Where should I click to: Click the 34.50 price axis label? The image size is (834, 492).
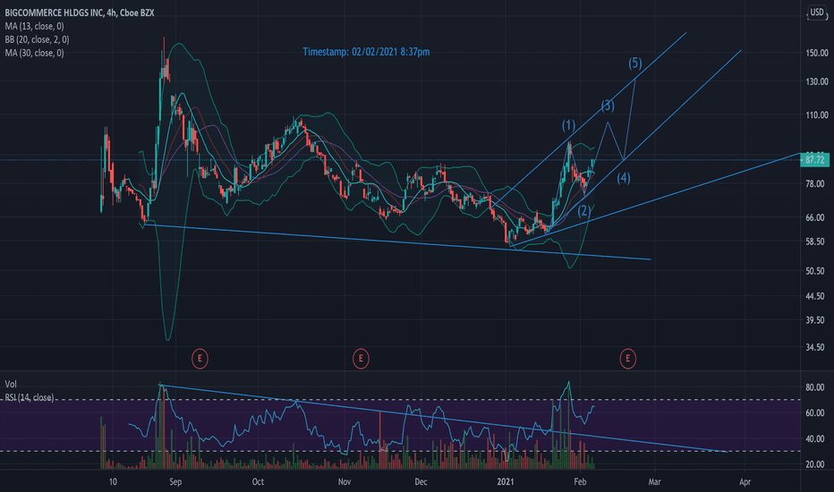815,347
